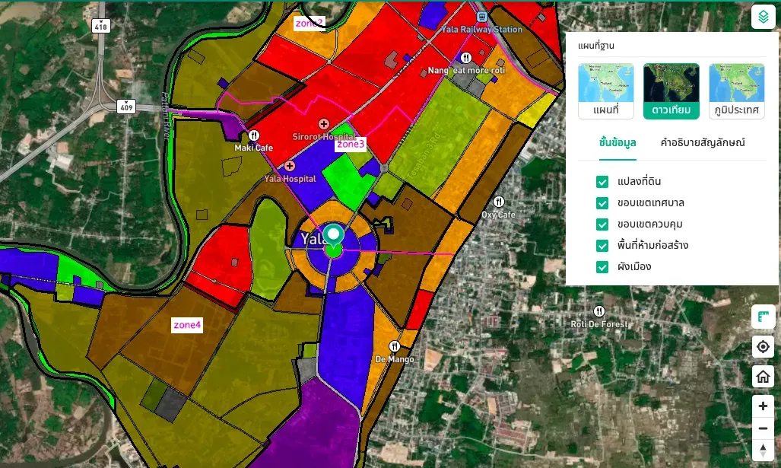Uncheck the แปลงที่ดิน layer

(602, 181)
